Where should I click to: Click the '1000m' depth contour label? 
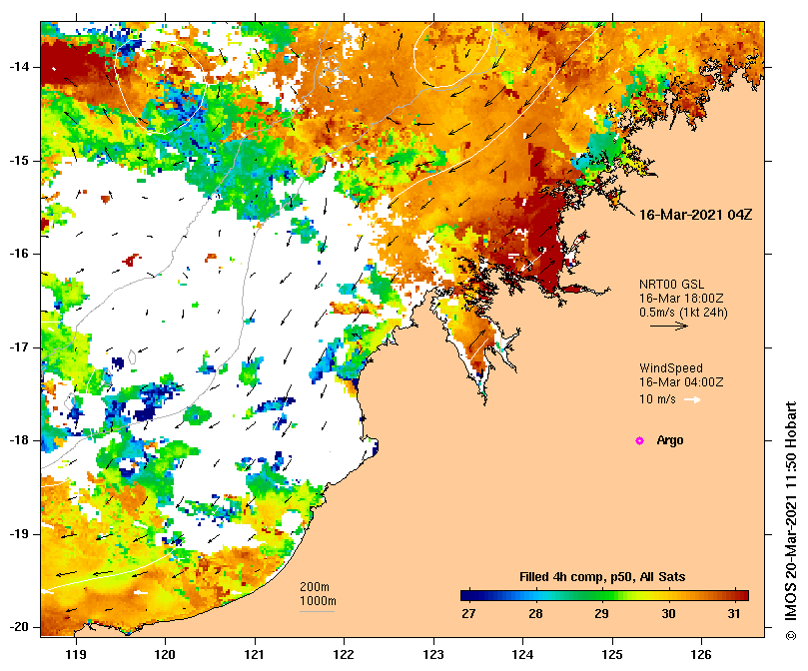click(318, 601)
